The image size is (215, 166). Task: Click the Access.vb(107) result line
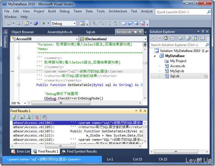click(78, 131)
